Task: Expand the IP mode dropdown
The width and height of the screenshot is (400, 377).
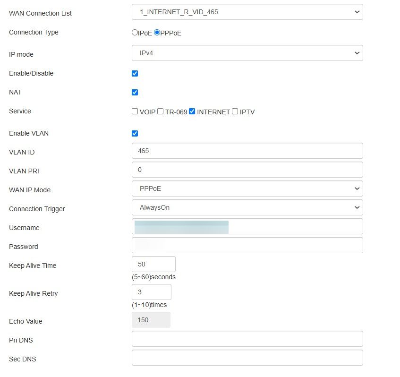Action: pos(247,53)
